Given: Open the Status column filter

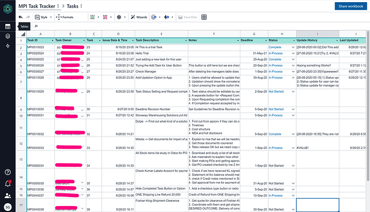Looking at the screenshot, I should pyautogui.click(x=294, y=41).
